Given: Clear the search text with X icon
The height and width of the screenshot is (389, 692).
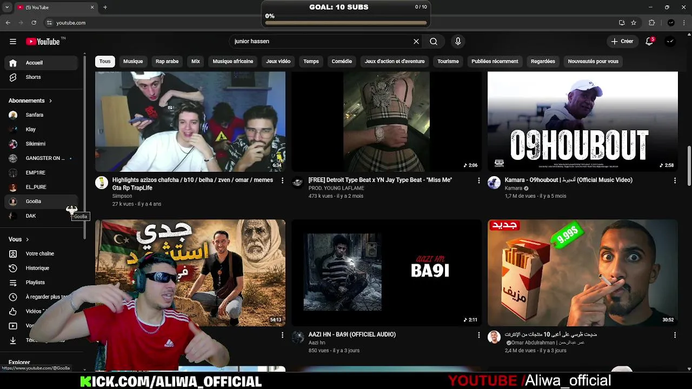Looking at the screenshot, I should point(416,42).
